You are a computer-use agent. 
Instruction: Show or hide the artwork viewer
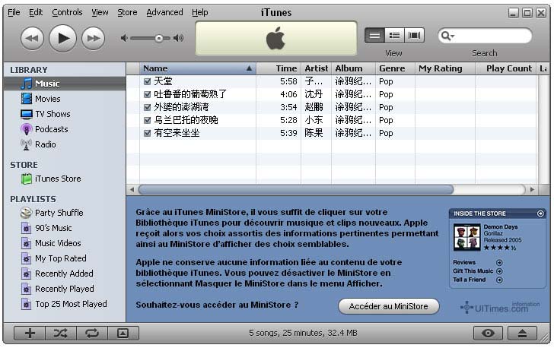pyautogui.click(x=123, y=333)
